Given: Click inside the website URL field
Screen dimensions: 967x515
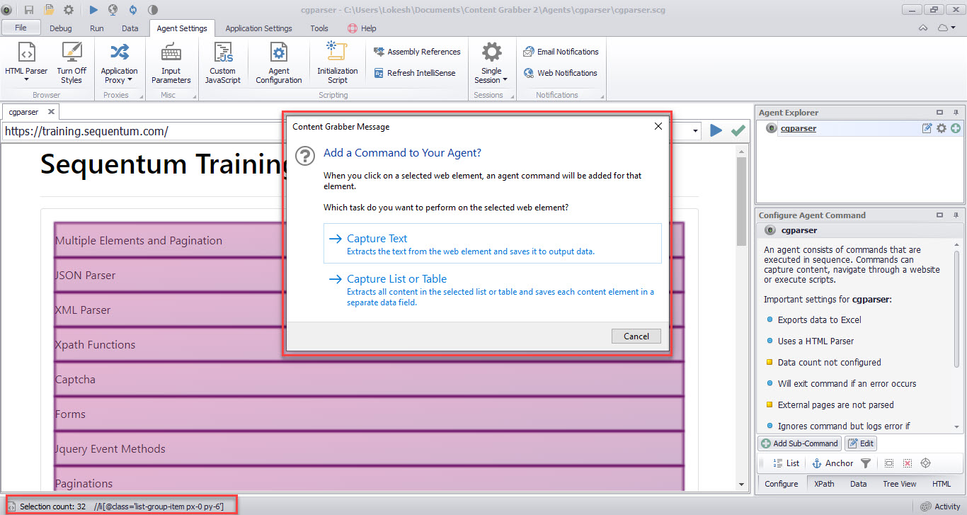Looking at the screenshot, I should pyautogui.click(x=212, y=132).
